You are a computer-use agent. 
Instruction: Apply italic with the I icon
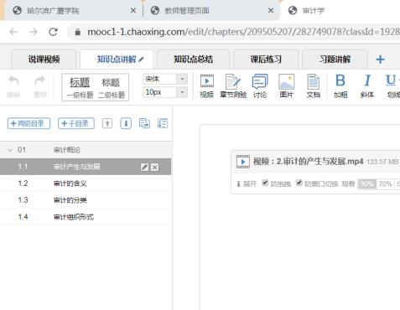(x=367, y=86)
